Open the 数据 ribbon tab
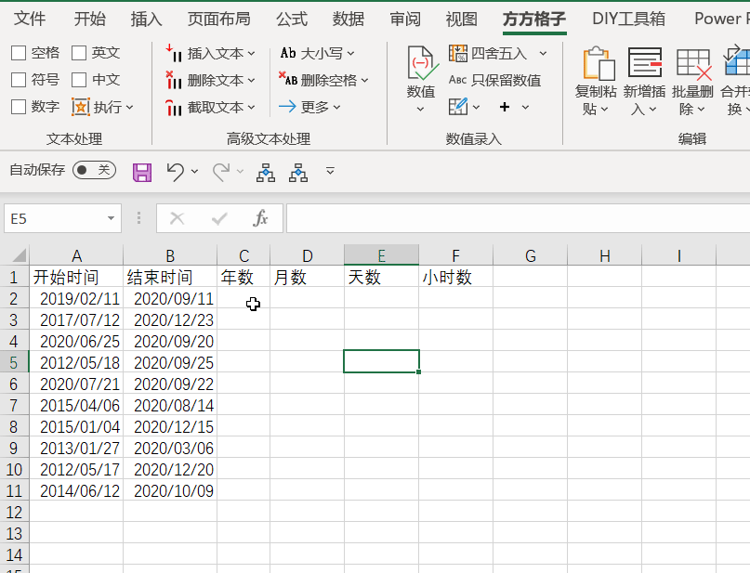The height and width of the screenshot is (573, 750). point(349,19)
